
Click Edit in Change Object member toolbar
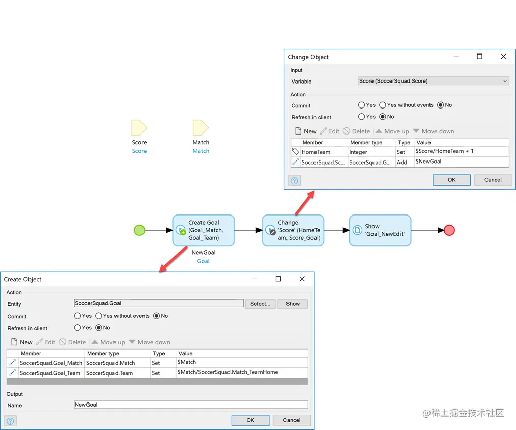point(330,131)
